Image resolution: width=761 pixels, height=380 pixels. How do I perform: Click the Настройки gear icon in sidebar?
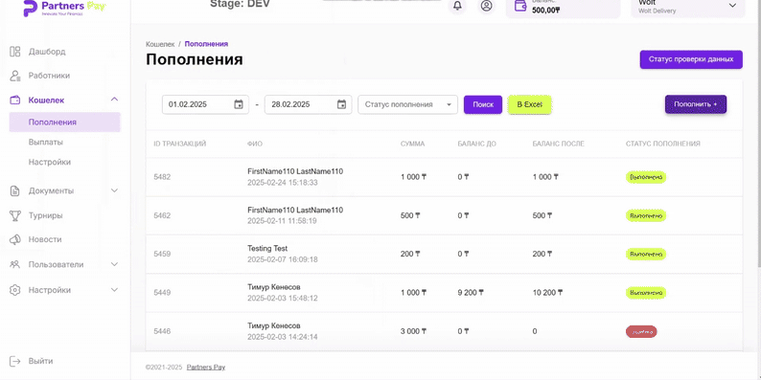click(x=15, y=290)
